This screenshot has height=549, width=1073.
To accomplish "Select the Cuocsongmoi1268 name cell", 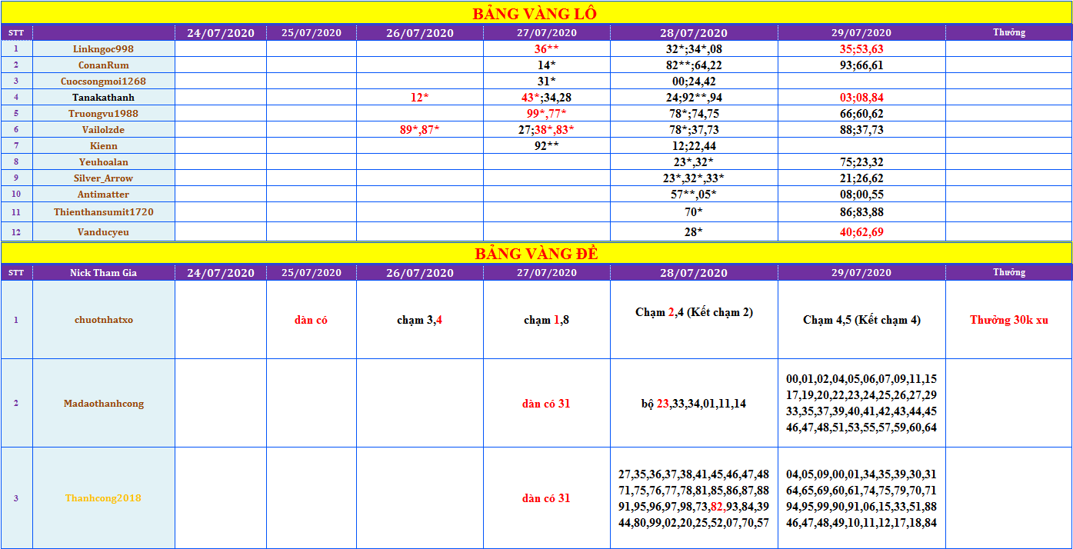I will pyautogui.click(x=104, y=81).
